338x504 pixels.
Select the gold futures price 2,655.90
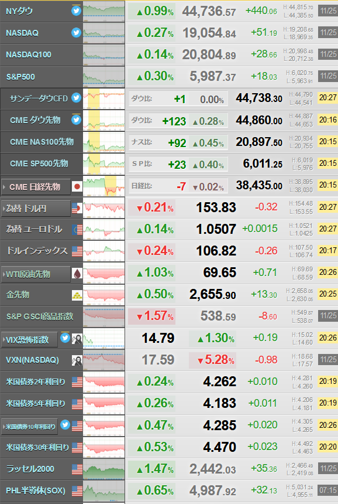coord(213,294)
